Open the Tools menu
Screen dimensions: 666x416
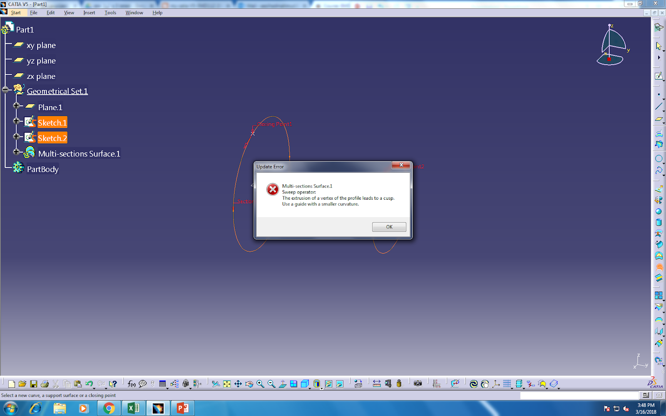click(x=110, y=12)
